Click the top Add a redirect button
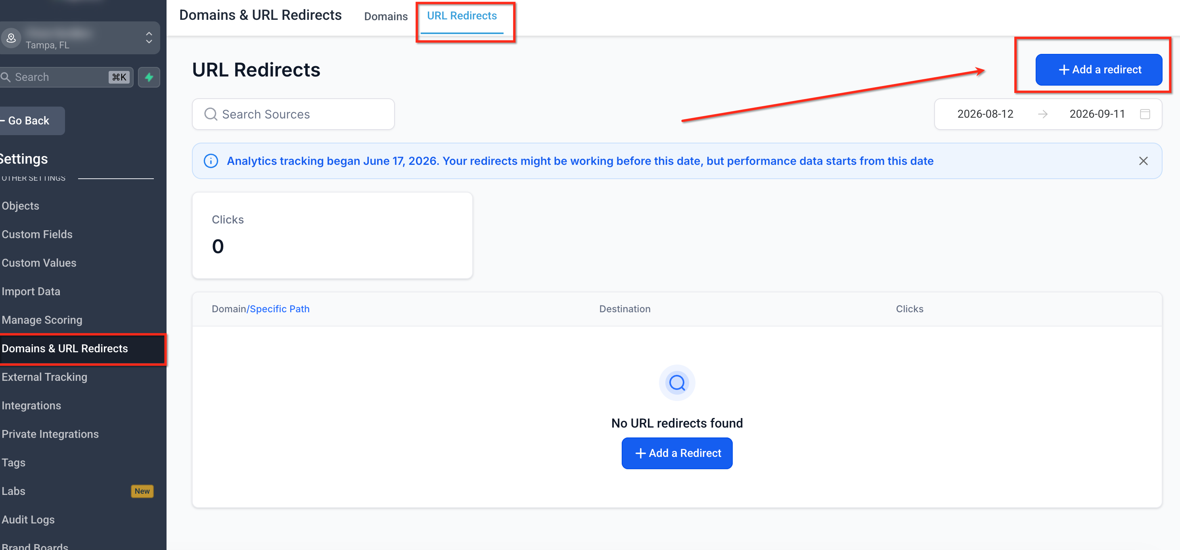1180x550 pixels. point(1098,70)
